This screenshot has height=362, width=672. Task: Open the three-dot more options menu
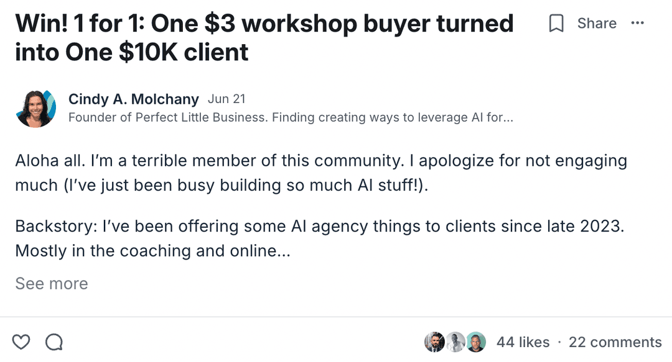(637, 24)
